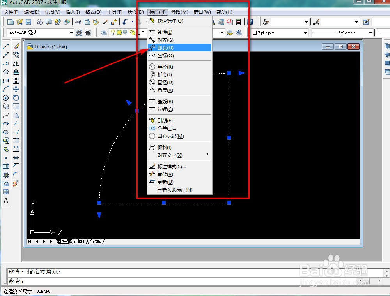
Task: Click the blue grip at bottom-left corner
Action: tap(99, 203)
